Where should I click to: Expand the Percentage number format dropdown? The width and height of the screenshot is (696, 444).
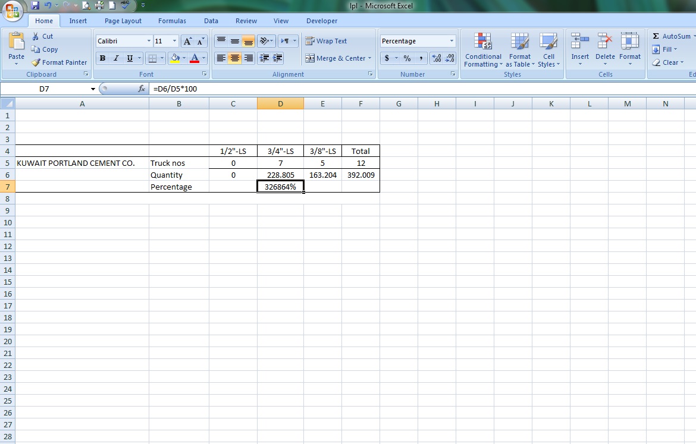[452, 41]
